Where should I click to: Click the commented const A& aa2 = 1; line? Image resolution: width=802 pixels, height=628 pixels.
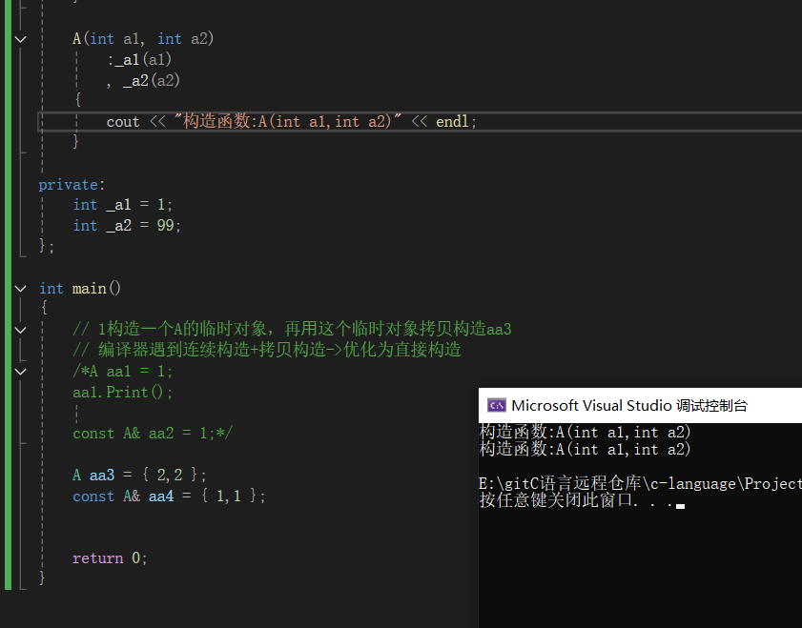click(x=153, y=434)
